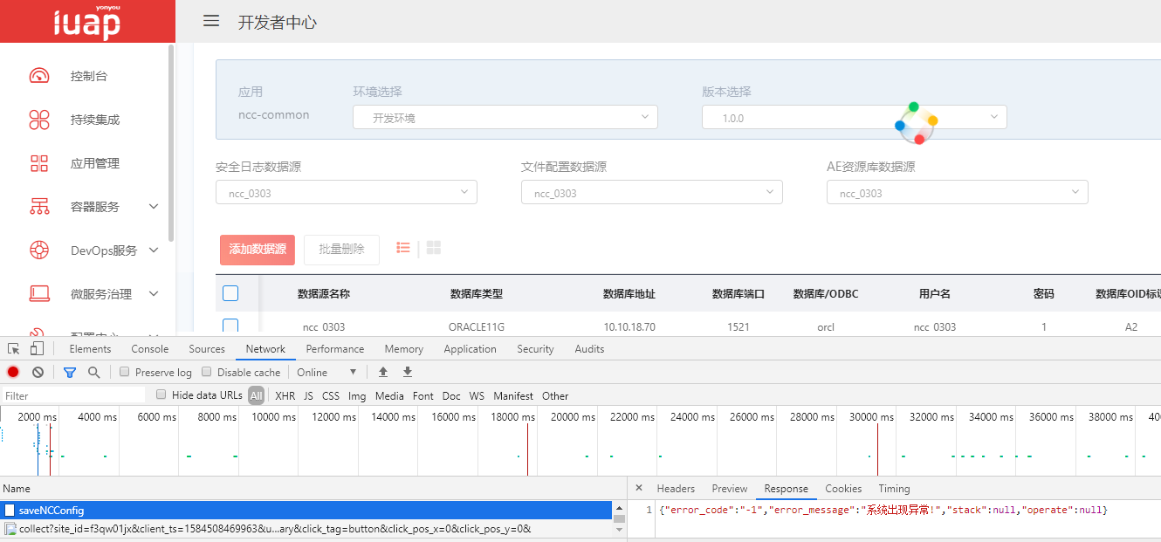Toggle the network filter funnel icon
Image resolution: width=1161 pixels, height=542 pixels.
click(70, 372)
